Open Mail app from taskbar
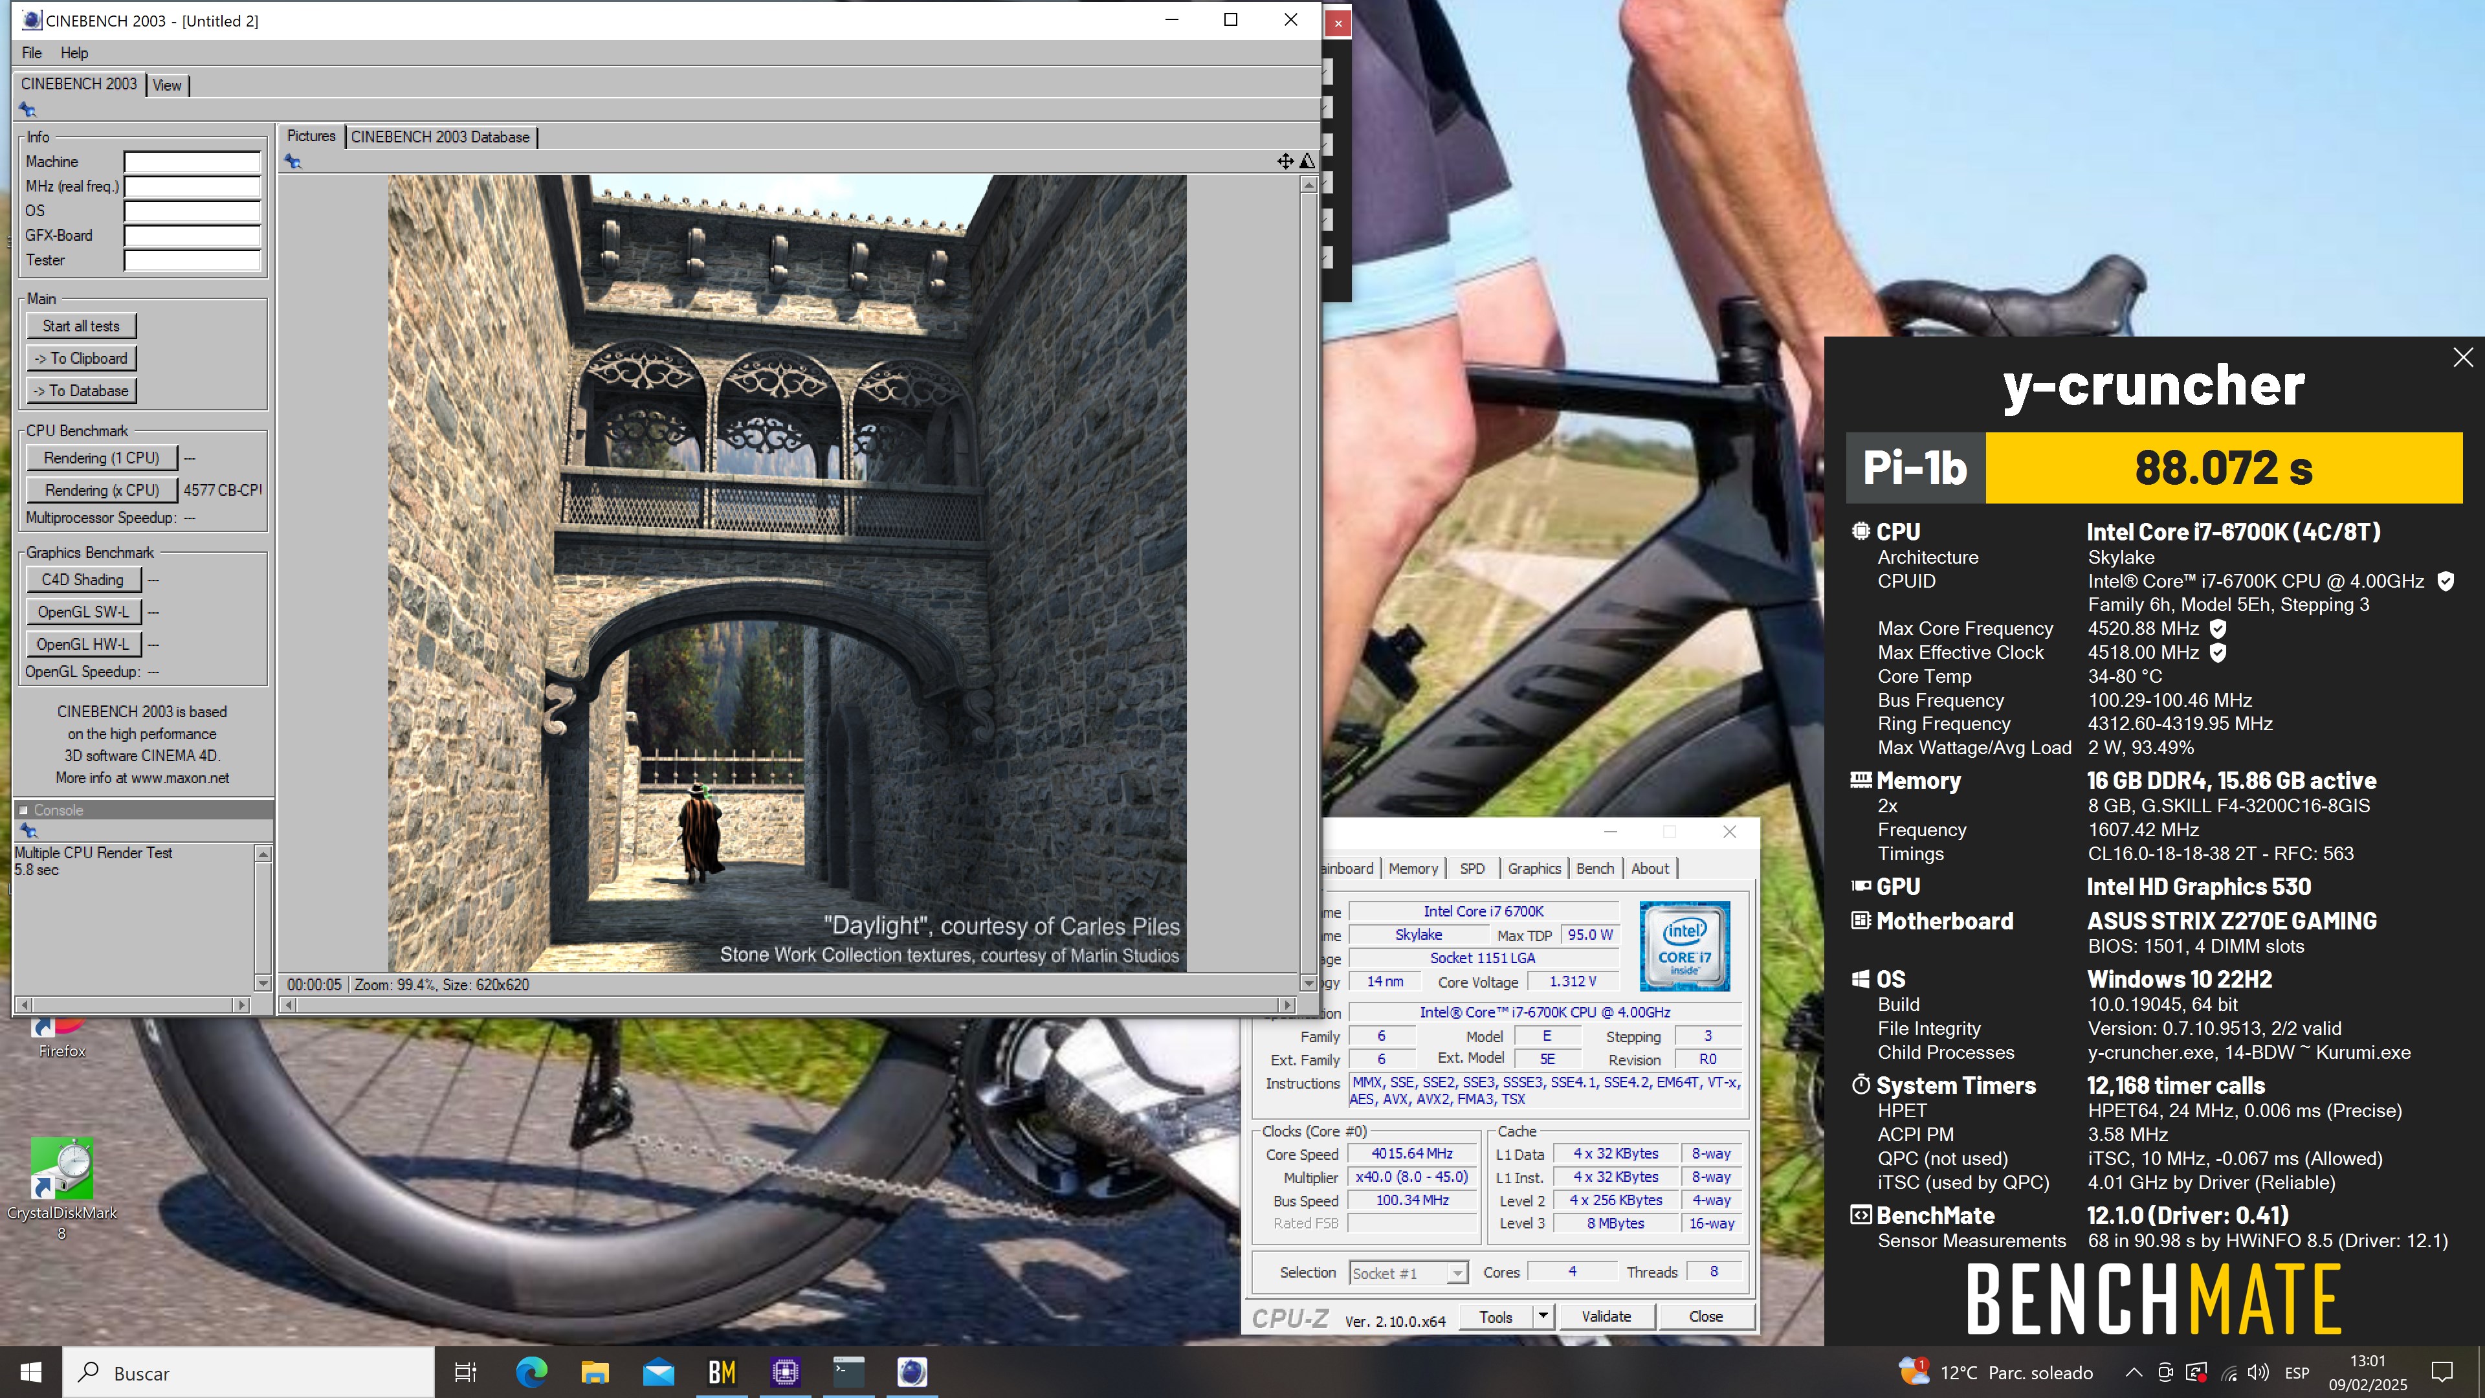Image resolution: width=2485 pixels, height=1398 pixels. (658, 1372)
